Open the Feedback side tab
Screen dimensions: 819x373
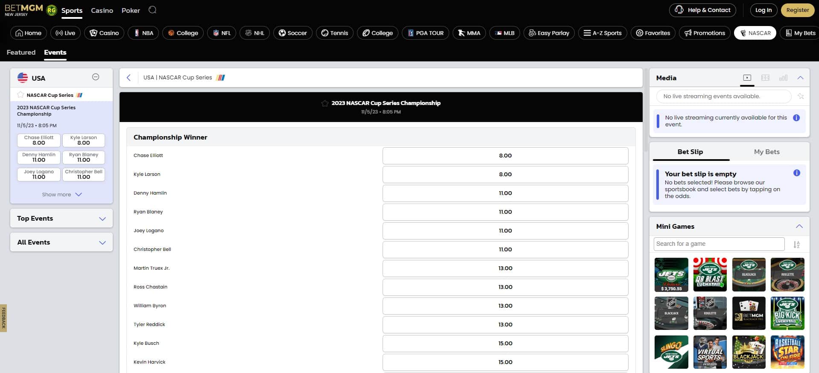pyautogui.click(x=3, y=318)
